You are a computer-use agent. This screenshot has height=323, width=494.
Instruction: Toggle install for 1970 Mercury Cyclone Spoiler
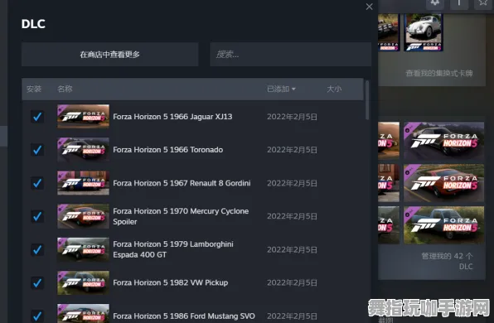coord(37,216)
